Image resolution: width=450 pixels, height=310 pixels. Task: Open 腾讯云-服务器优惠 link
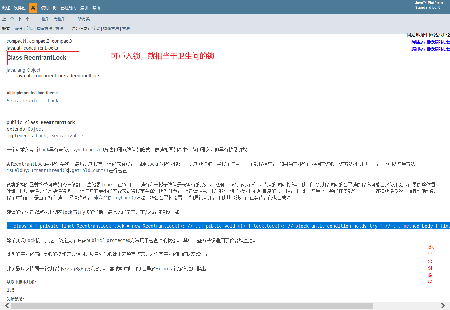(x=431, y=49)
